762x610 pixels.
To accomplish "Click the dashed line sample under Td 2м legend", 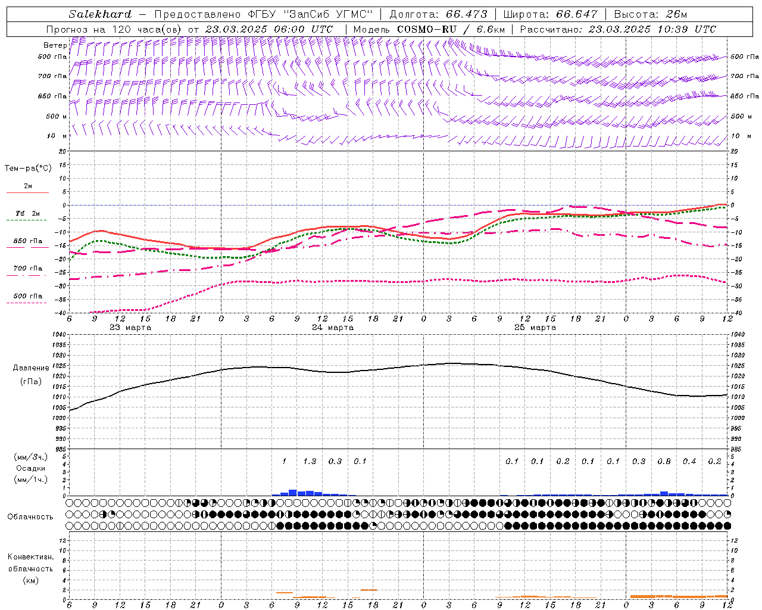I will coord(26,220).
